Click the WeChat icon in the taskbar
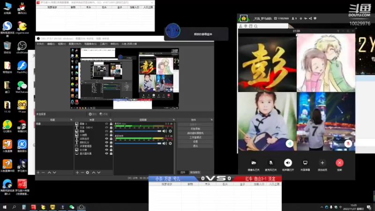 click(x=72, y=207)
